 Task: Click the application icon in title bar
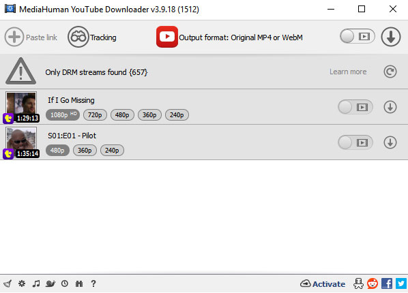tap(10, 9)
